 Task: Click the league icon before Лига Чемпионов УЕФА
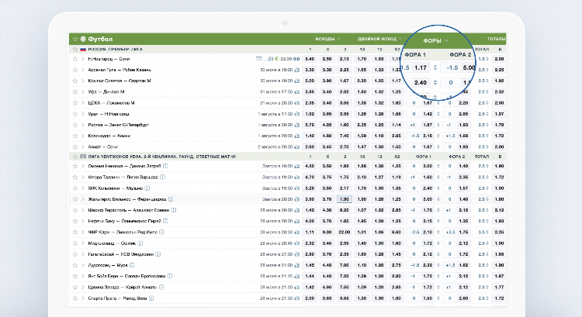pos(83,157)
